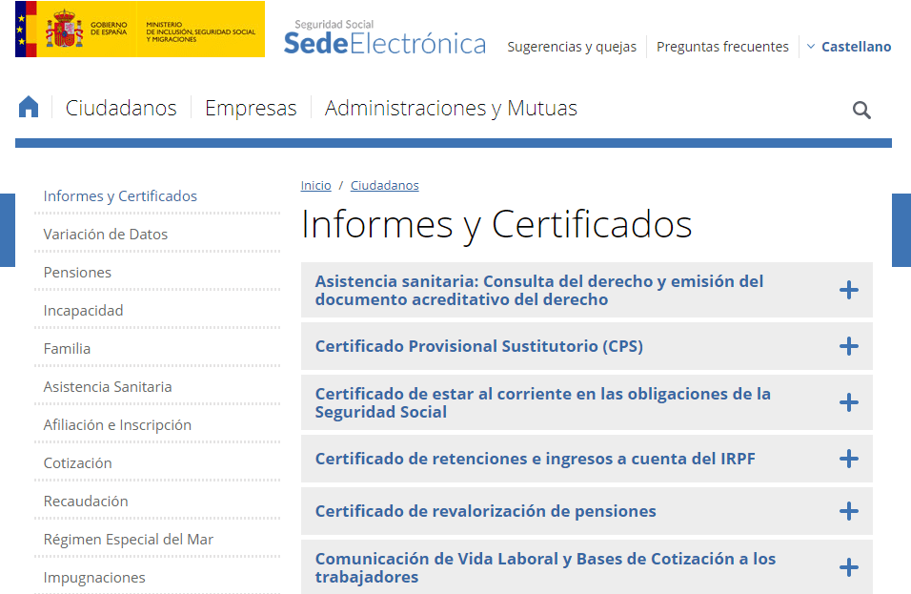
Task: Select Cotización in sidebar
Action: click(77, 463)
